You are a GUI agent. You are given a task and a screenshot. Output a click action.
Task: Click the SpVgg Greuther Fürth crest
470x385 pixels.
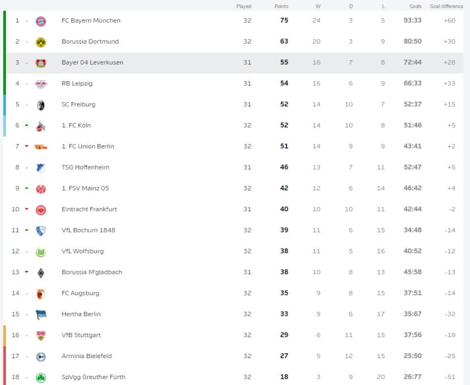point(41,377)
